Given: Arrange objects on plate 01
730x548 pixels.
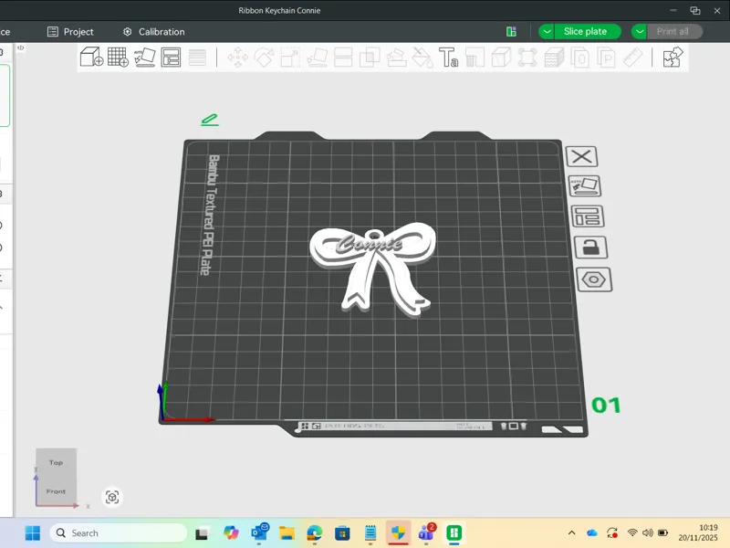Looking at the screenshot, I should pos(588,216).
